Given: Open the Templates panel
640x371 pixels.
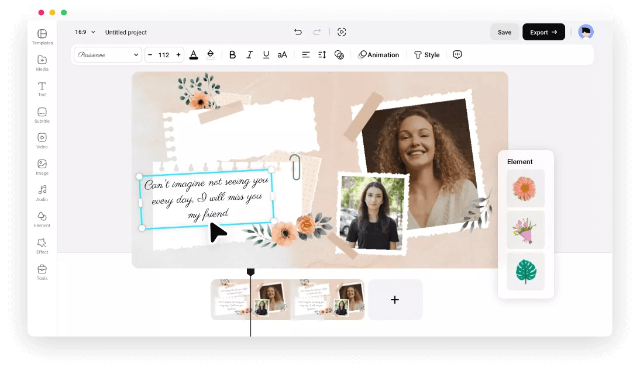Looking at the screenshot, I should pyautogui.click(x=42, y=37).
